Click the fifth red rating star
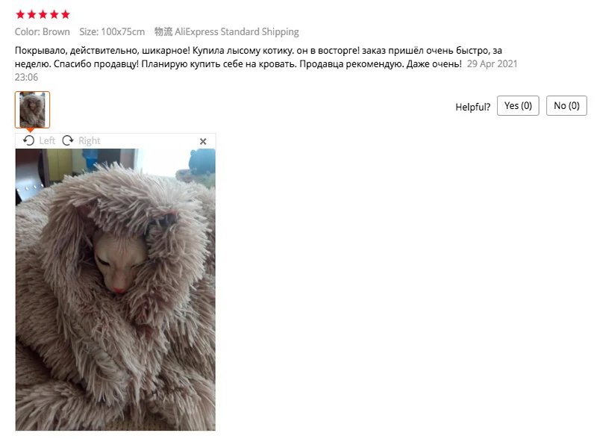Screen dimensions: 597x439 click(x=66, y=14)
